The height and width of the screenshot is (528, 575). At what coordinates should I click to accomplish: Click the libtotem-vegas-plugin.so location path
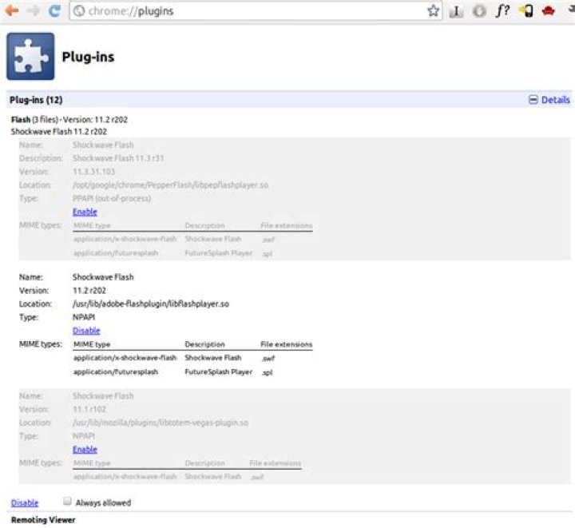161,423
